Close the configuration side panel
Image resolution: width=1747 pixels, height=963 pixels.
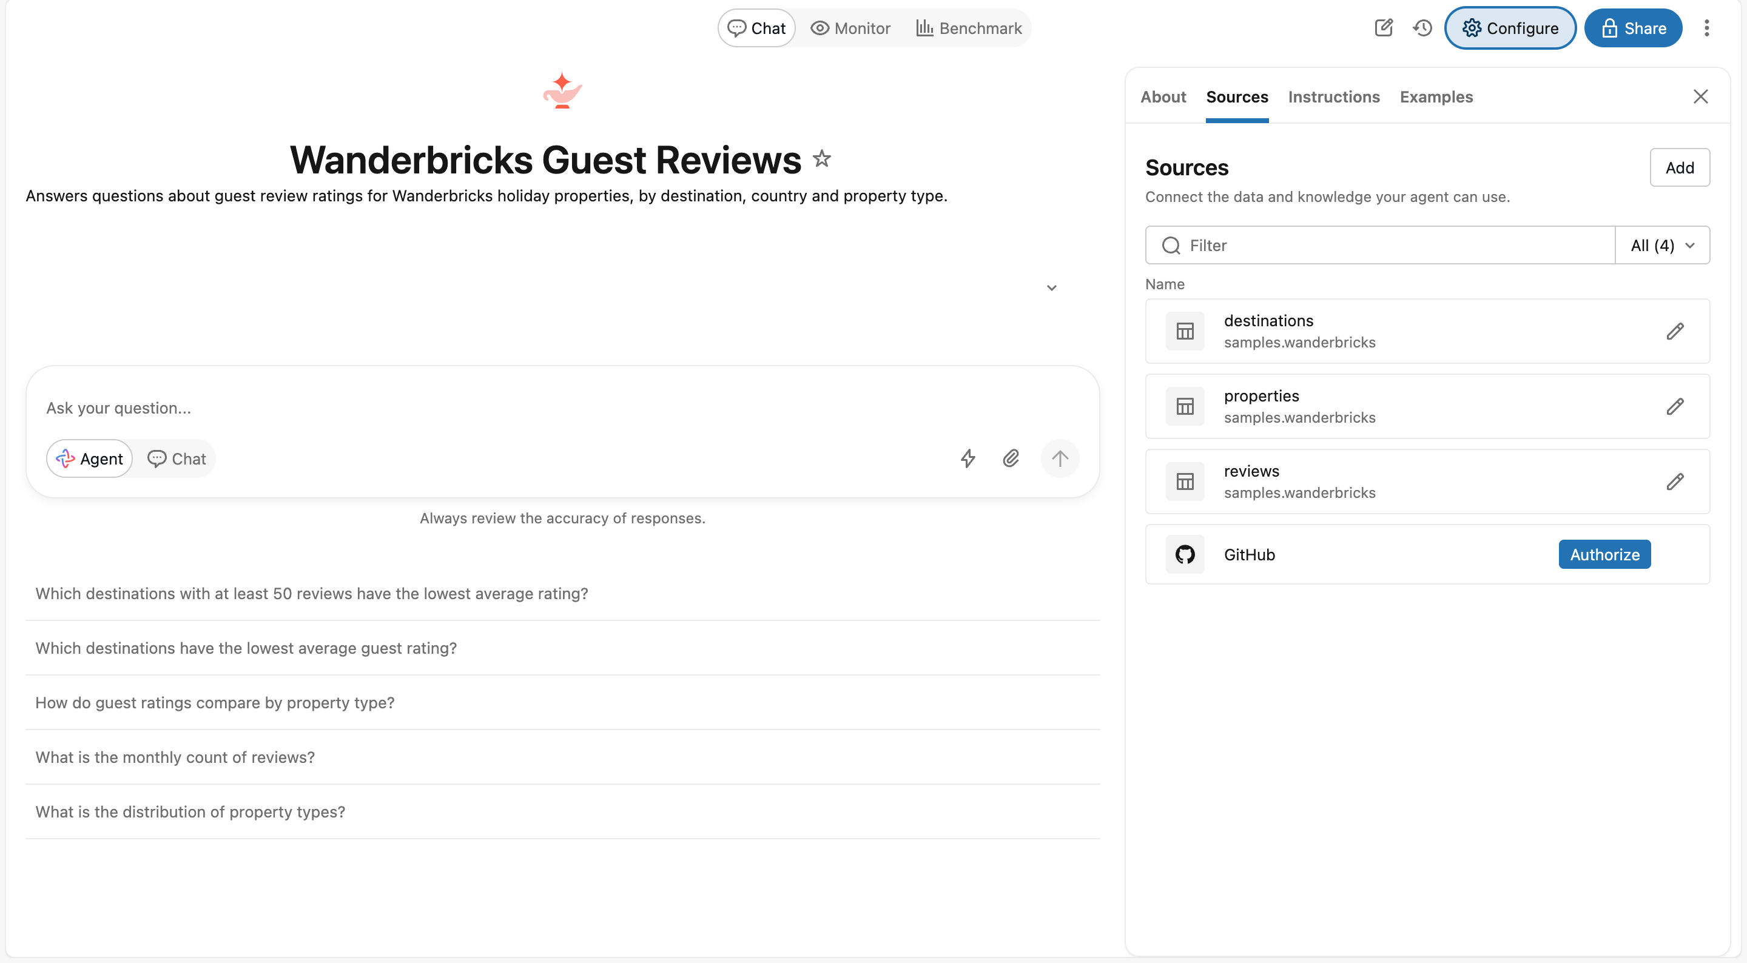(x=1700, y=96)
